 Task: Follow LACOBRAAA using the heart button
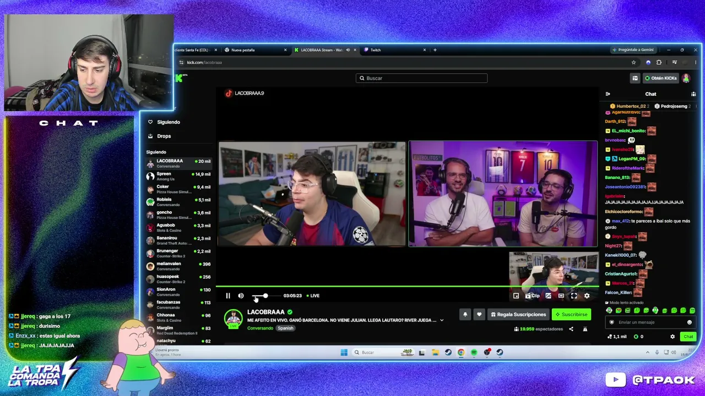(x=479, y=315)
